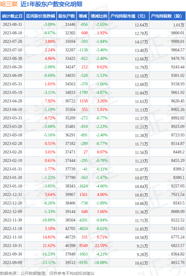Select the market value 12.64万

pyautogui.click(x=141, y=25)
